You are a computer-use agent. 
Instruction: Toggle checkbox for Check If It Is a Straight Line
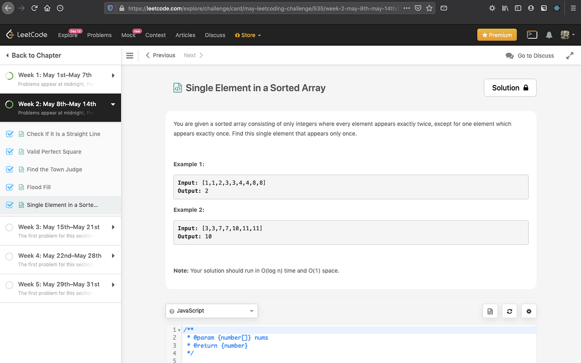pyautogui.click(x=10, y=134)
